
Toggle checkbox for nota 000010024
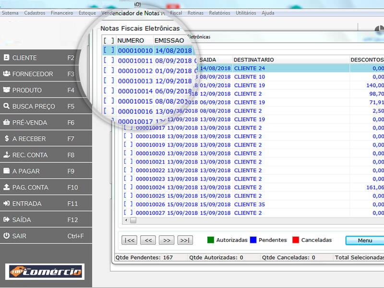click(128, 187)
